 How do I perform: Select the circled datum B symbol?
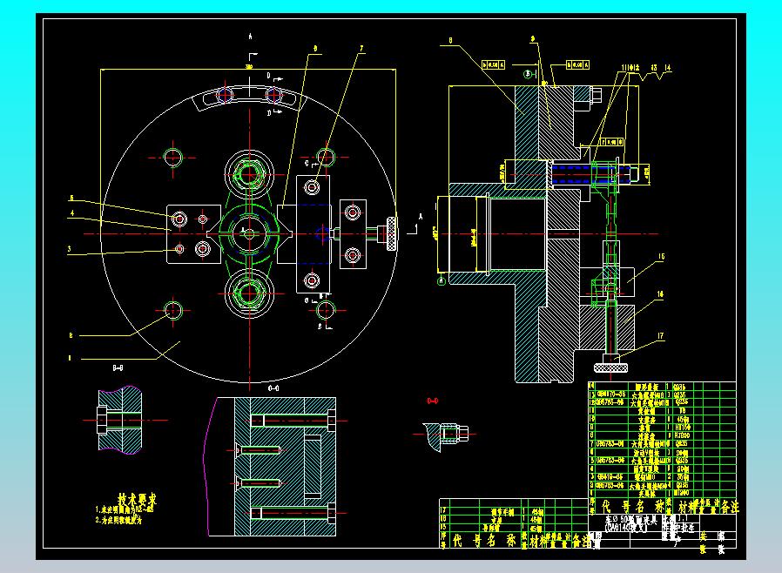[x=528, y=74]
